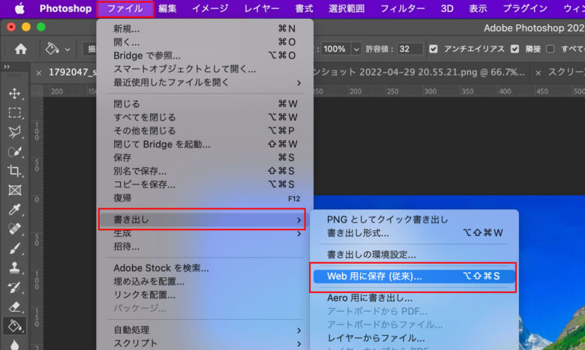The image size is (585, 350).
Task: Choose 別名で保存 Save As item
Action: [205, 171]
